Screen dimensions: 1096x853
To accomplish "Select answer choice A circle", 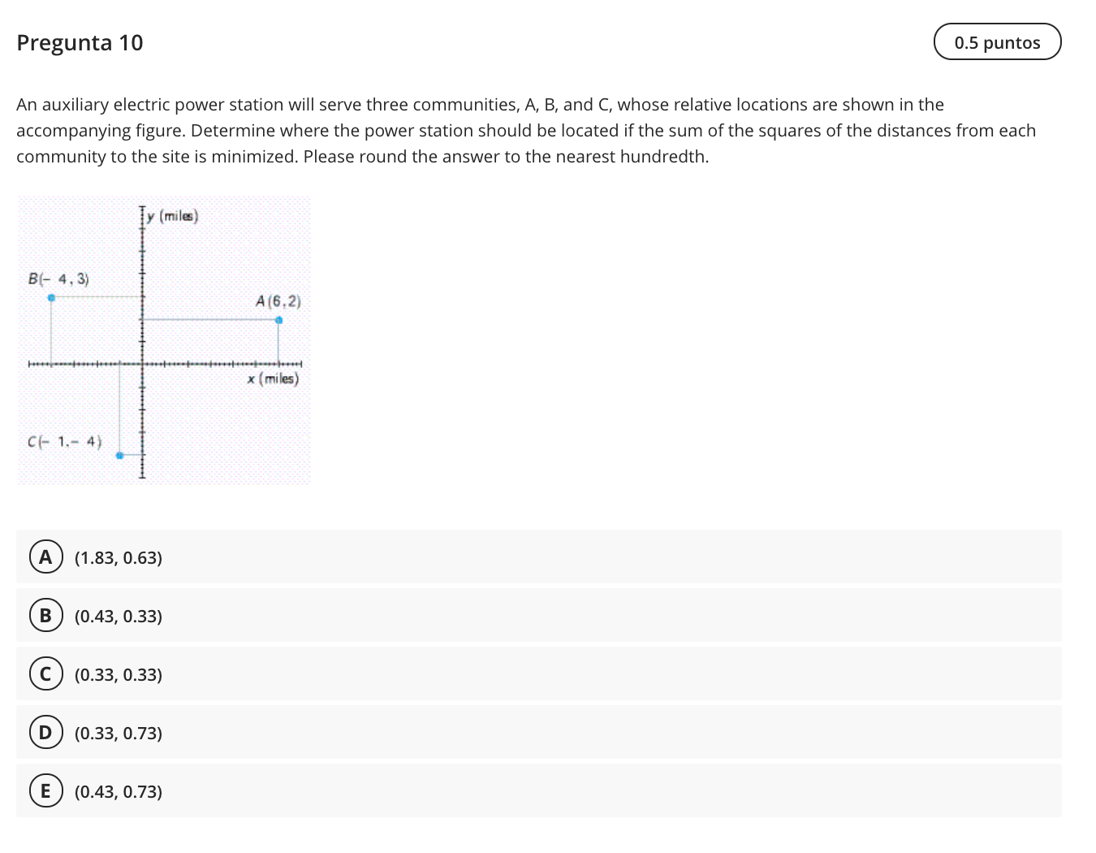I will click(x=45, y=557).
